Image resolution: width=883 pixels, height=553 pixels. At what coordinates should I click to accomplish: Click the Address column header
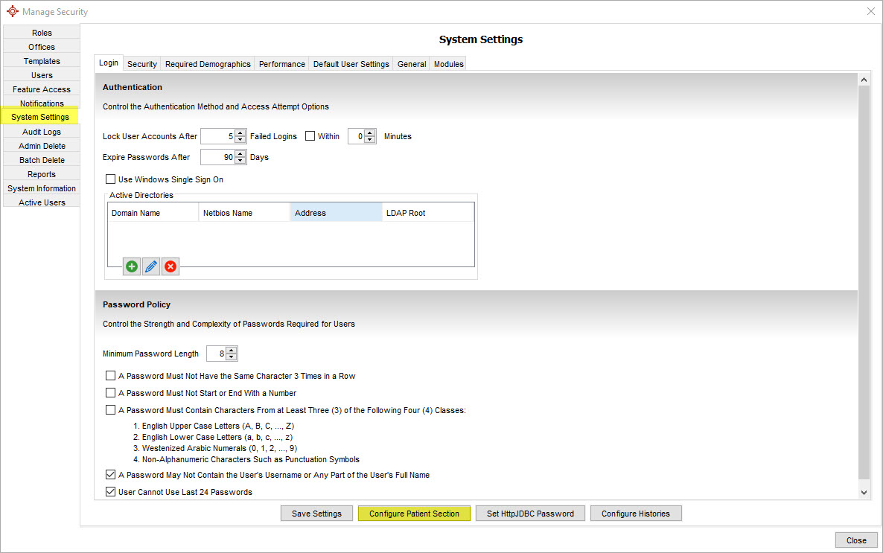click(x=335, y=213)
